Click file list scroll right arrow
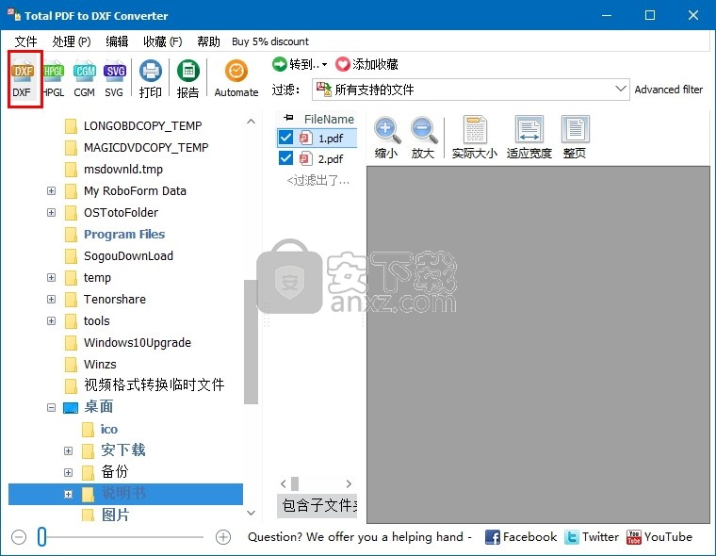This screenshot has width=716, height=556. 349,483
